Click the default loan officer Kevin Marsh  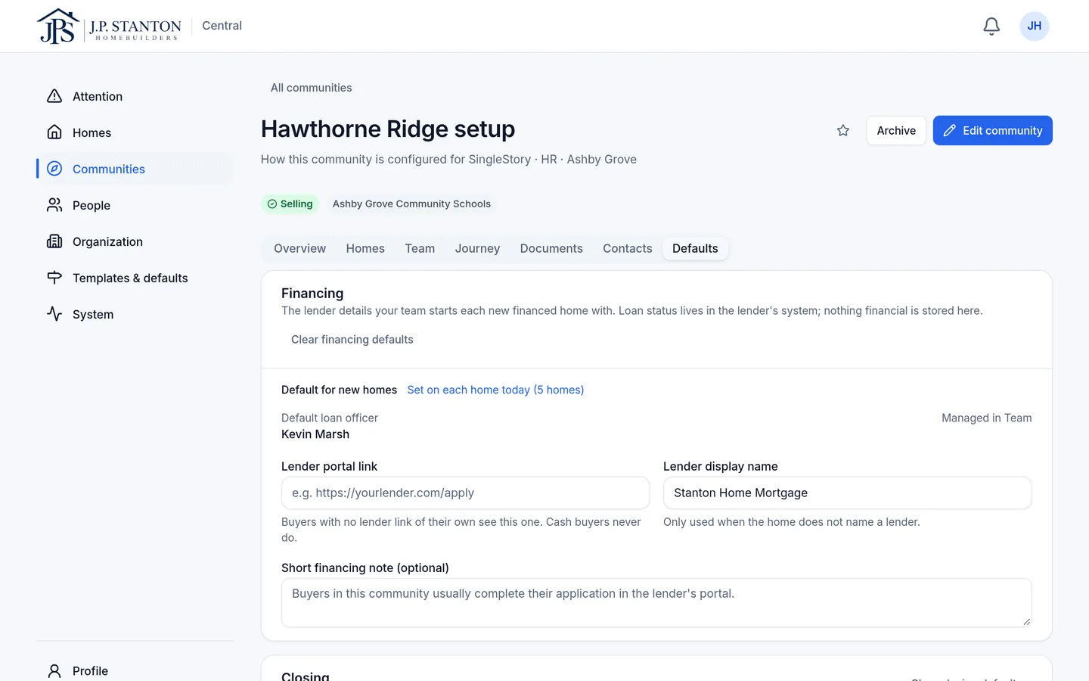pos(315,434)
